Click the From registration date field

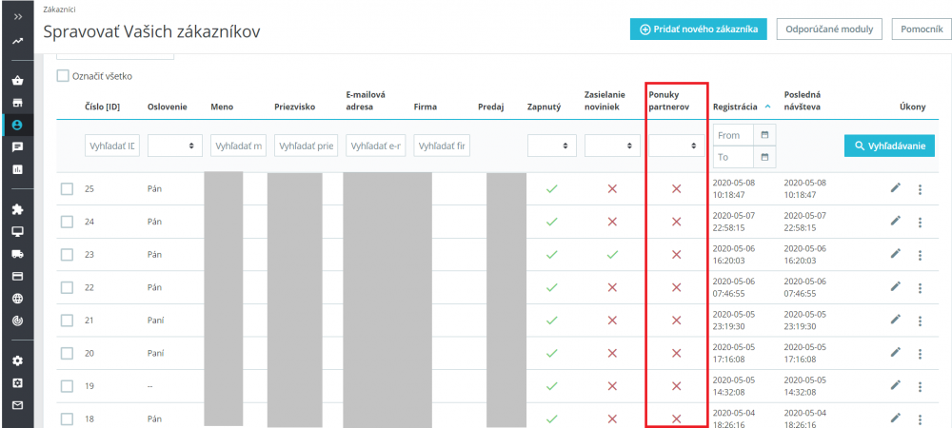click(x=733, y=135)
